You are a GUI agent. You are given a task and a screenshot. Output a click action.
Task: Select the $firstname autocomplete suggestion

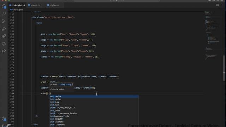click(94, 125)
